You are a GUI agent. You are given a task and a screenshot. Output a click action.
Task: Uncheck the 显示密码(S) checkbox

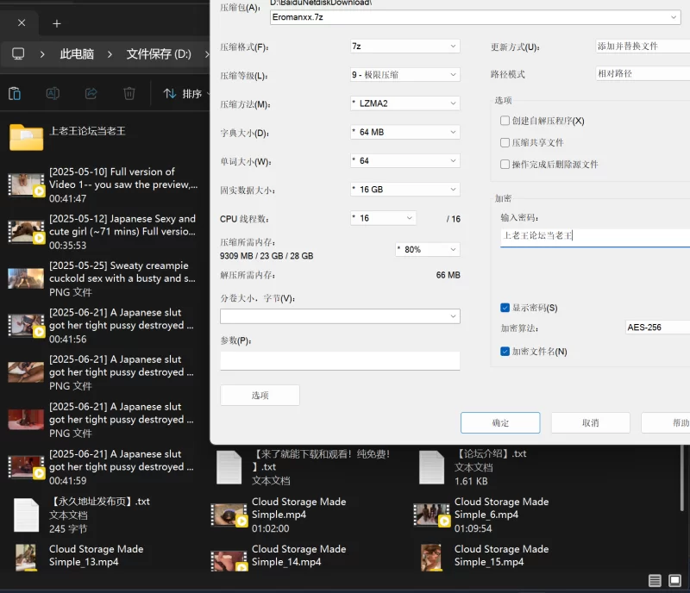click(x=505, y=308)
